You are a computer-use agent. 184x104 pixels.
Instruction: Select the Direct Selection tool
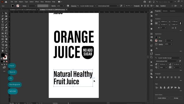(6, 13)
